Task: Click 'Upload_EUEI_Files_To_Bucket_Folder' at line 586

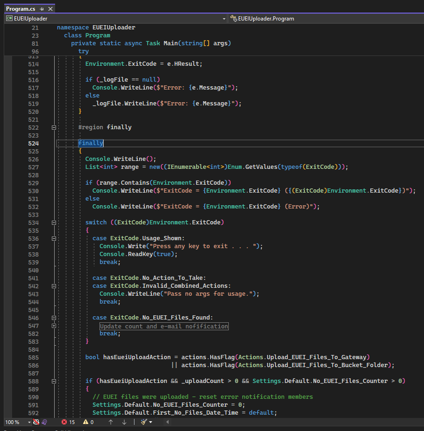Action: pos(327,365)
